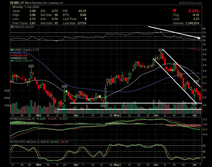Click the Open value 2.90

click(33, 11)
